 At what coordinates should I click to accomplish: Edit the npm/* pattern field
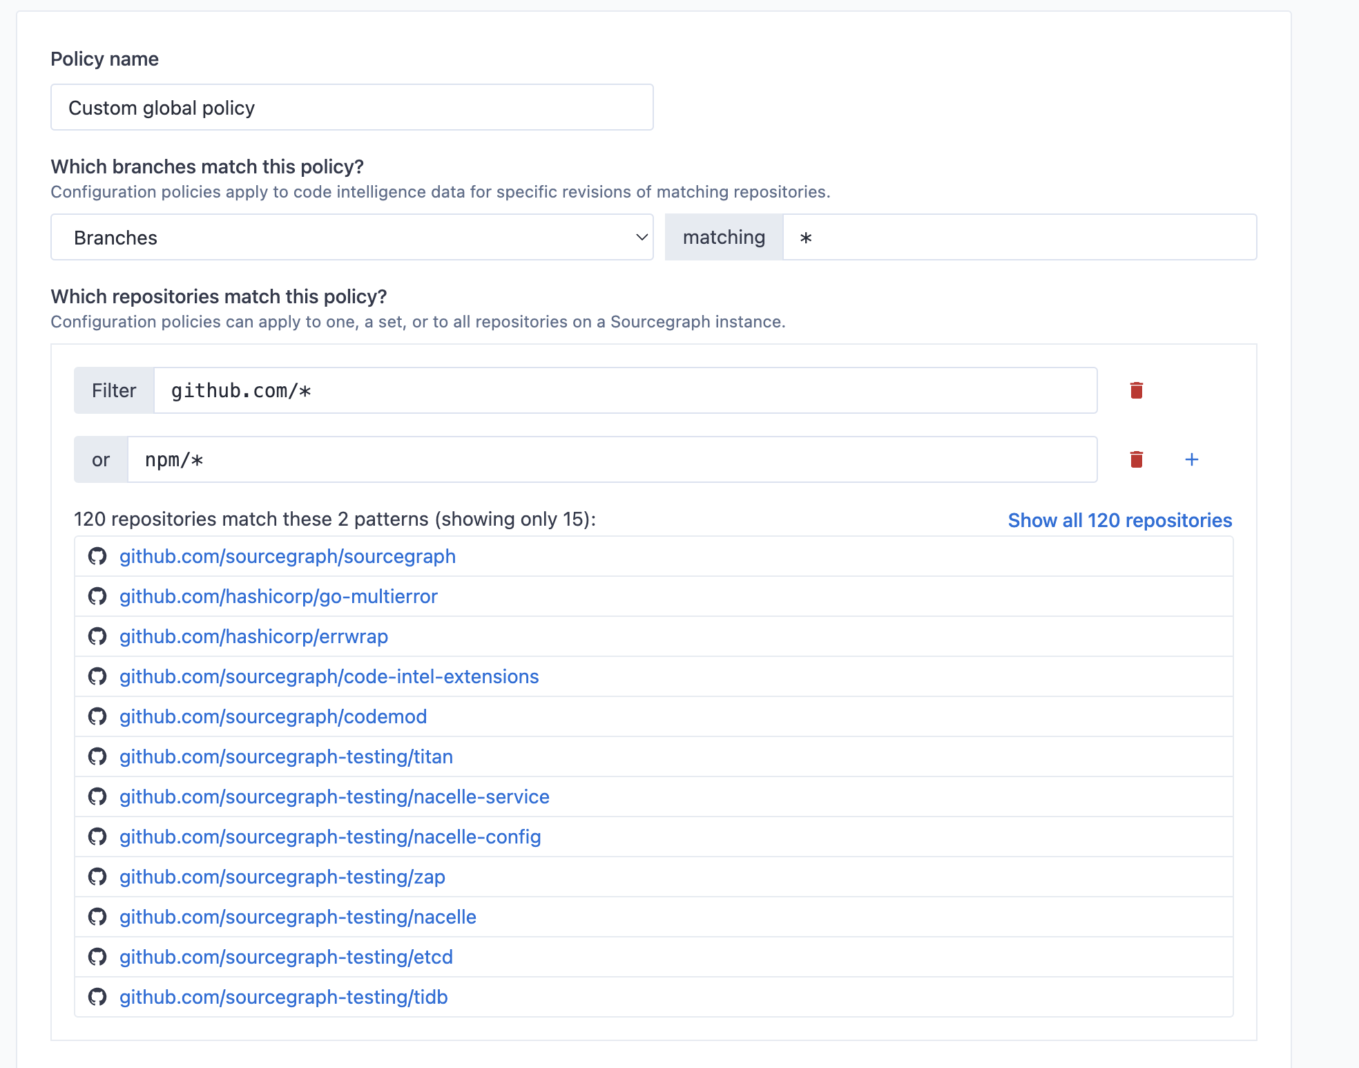point(611,459)
